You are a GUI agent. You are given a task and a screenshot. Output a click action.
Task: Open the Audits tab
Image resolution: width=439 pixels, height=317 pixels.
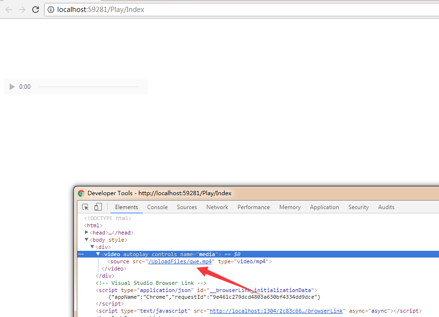pos(386,207)
